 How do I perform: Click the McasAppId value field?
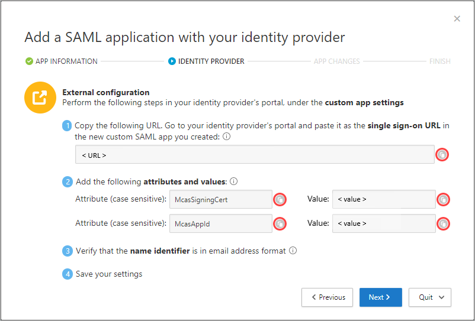coord(384,223)
